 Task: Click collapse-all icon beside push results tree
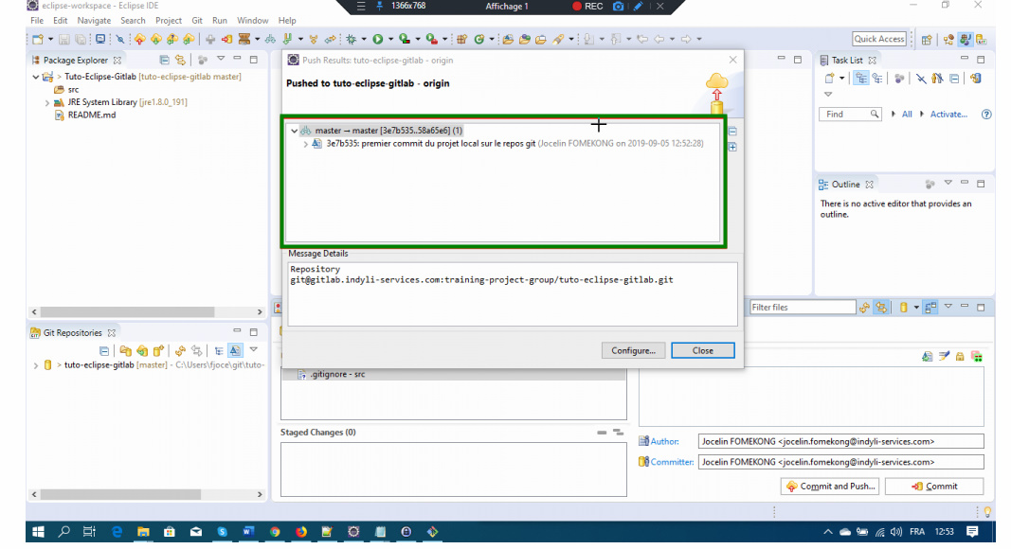click(732, 132)
